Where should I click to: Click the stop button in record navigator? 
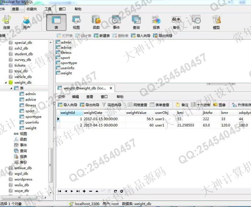[x=122, y=191]
